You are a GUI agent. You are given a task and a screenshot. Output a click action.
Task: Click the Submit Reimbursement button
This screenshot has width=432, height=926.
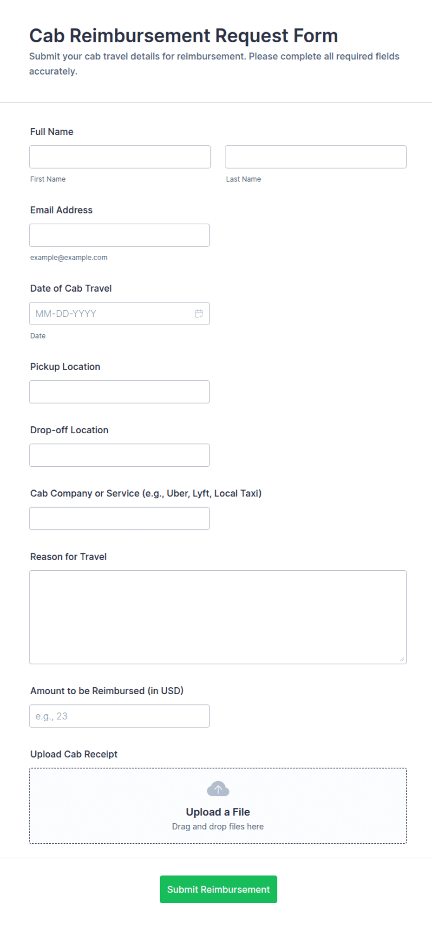coord(218,889)
